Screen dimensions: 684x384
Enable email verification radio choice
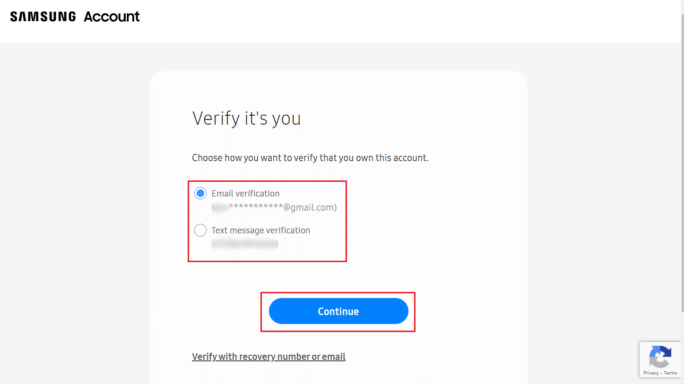coord(200,193)
